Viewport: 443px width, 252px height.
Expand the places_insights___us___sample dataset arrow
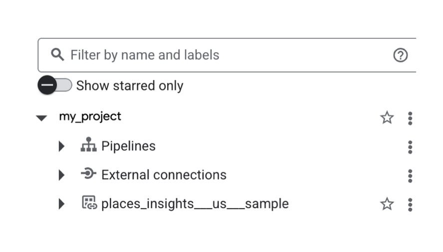[x=62, y=204]
